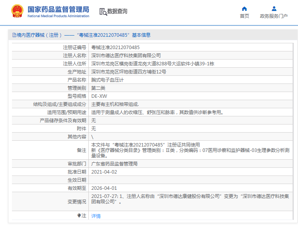298x225 pixels.
Task: Click the national emblem logo
Action: (x=16, y=11)
